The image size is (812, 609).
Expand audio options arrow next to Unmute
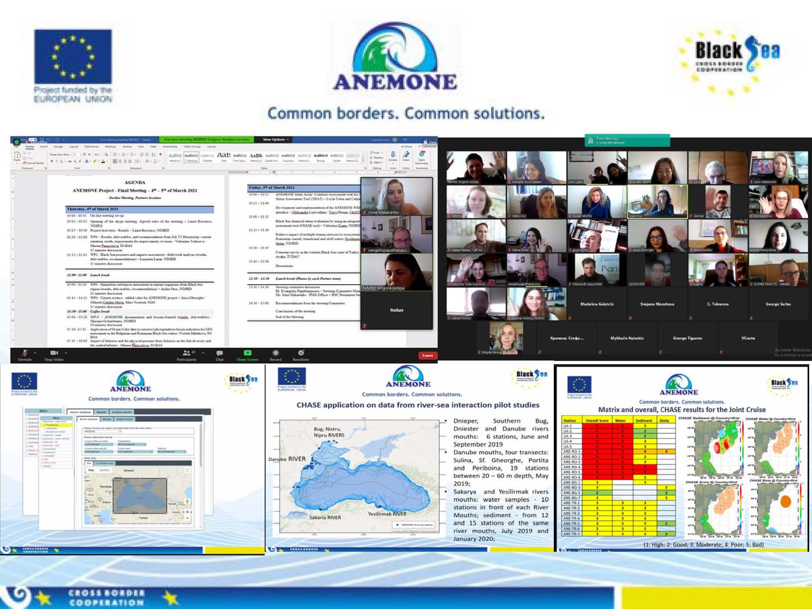(x=35, y=352)
